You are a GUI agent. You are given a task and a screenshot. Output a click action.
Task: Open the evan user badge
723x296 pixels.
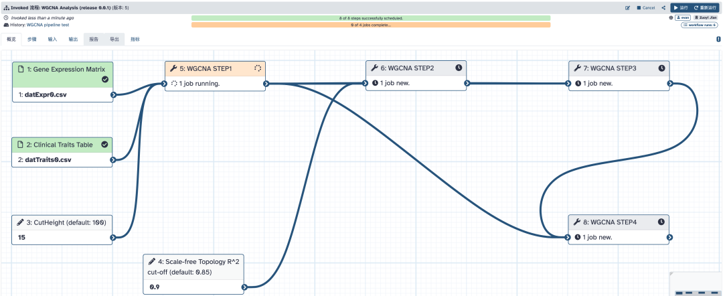pyautogui.click(x=682, y=17)
